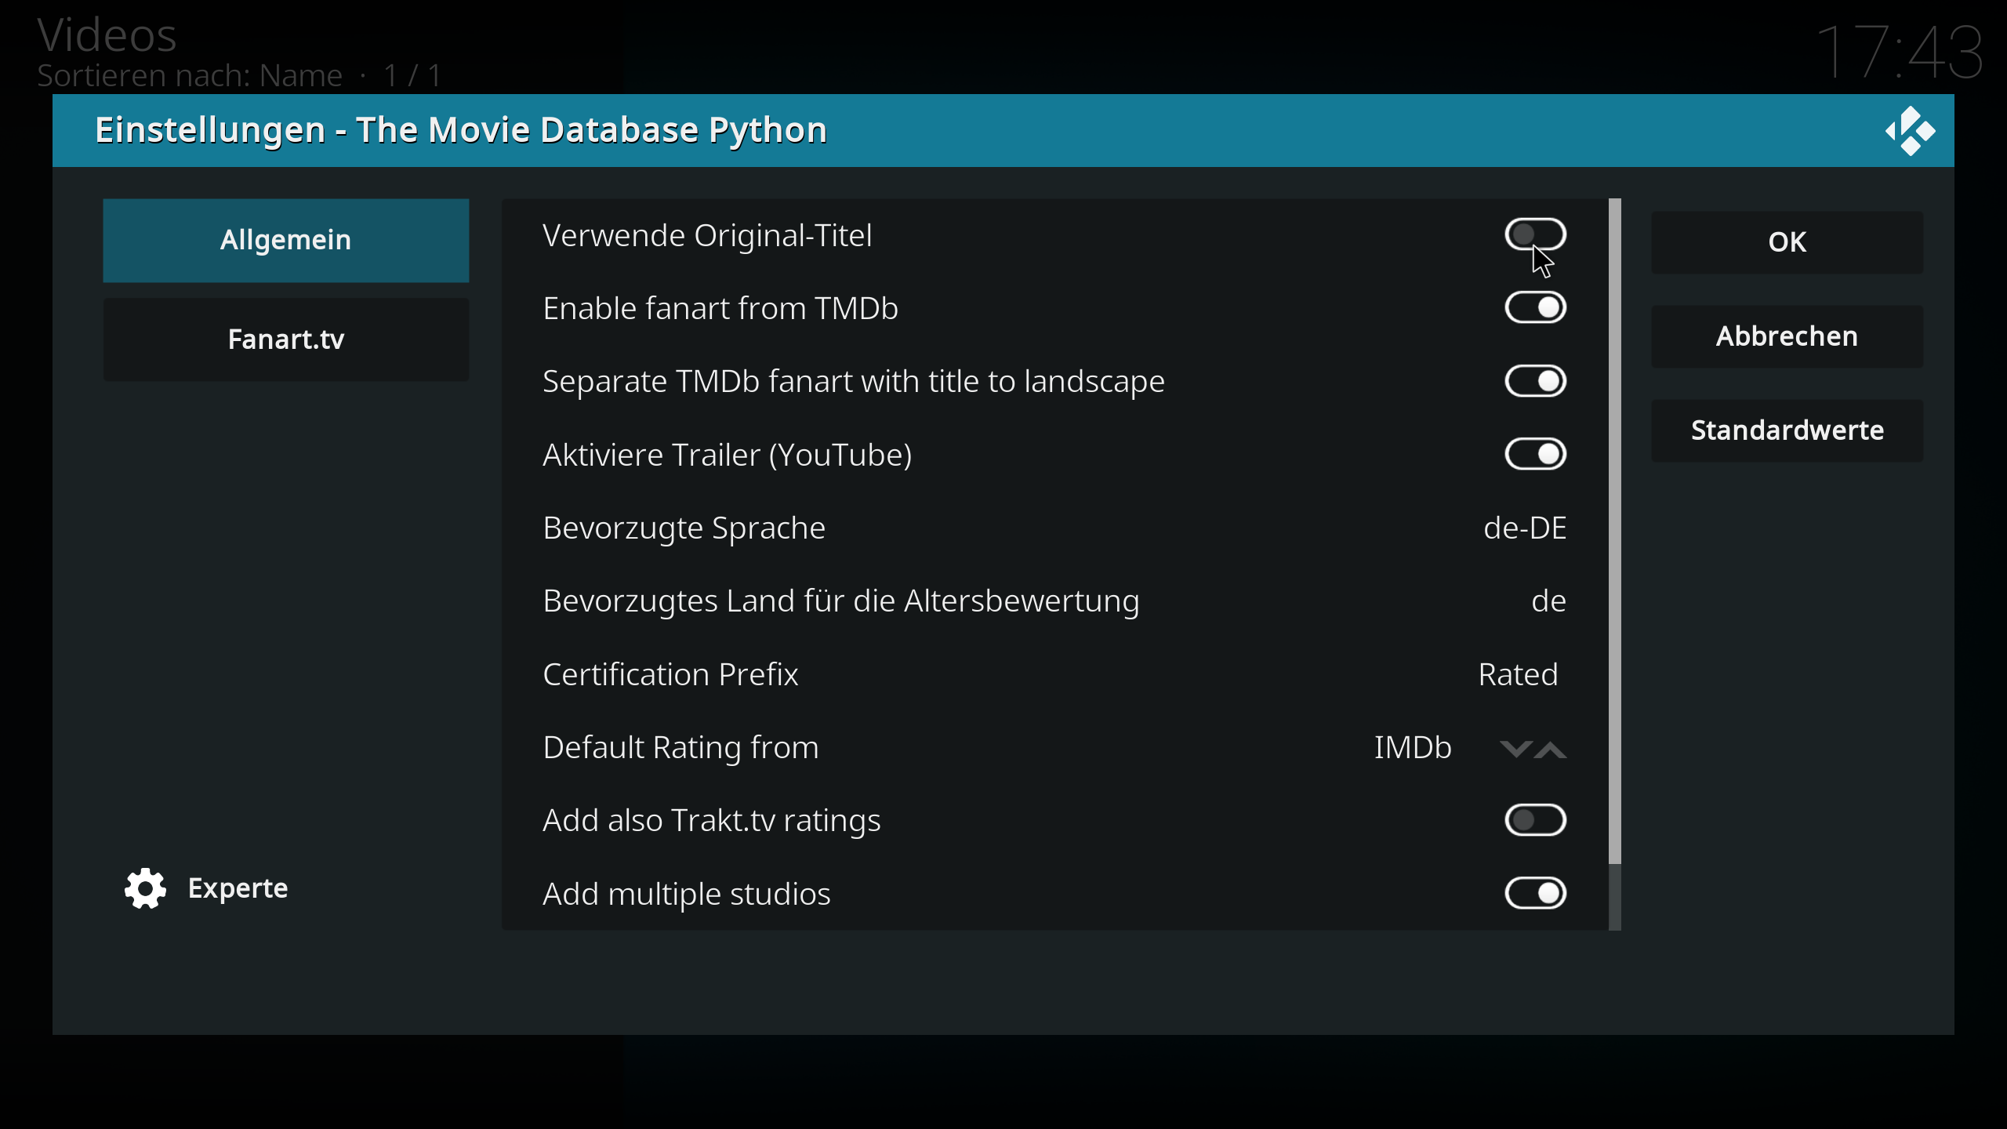The image size is (2007, 1129).
Task: Click up arrow for Default Rating from
Action: point(1551,749)
